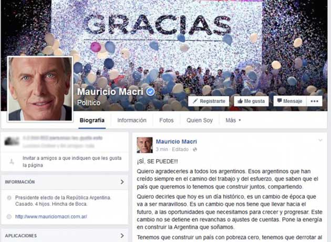Click Invitar a amigos link
331x242 pixels.
click(72, 162)
